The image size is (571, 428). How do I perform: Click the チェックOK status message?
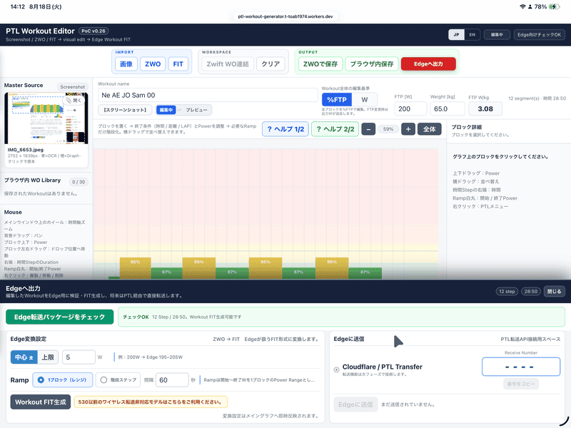pyautogui.click(x=136, y=317)
